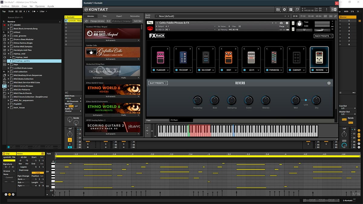Toggle the clip Loop button
363x204 pixels.
tap(38, 173)
